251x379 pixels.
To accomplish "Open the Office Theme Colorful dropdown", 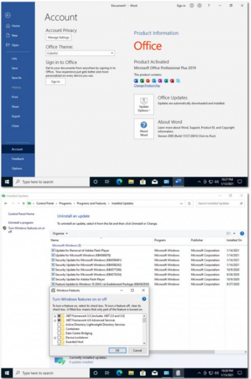I will (x=80, y=53).
